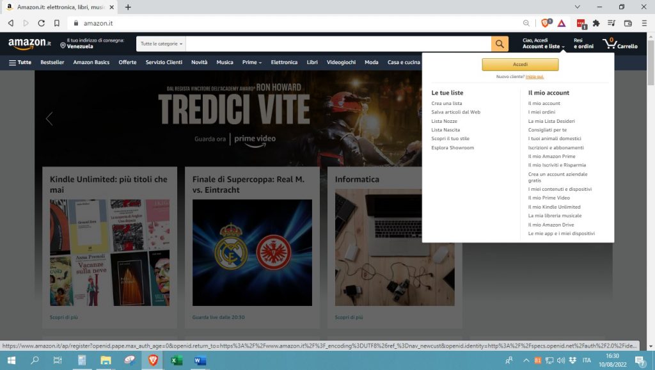This screenshot has width=655, height=370.
Task: Select I miei ordini in the account list
Action: pyautogui.click(x=543, y=112)
